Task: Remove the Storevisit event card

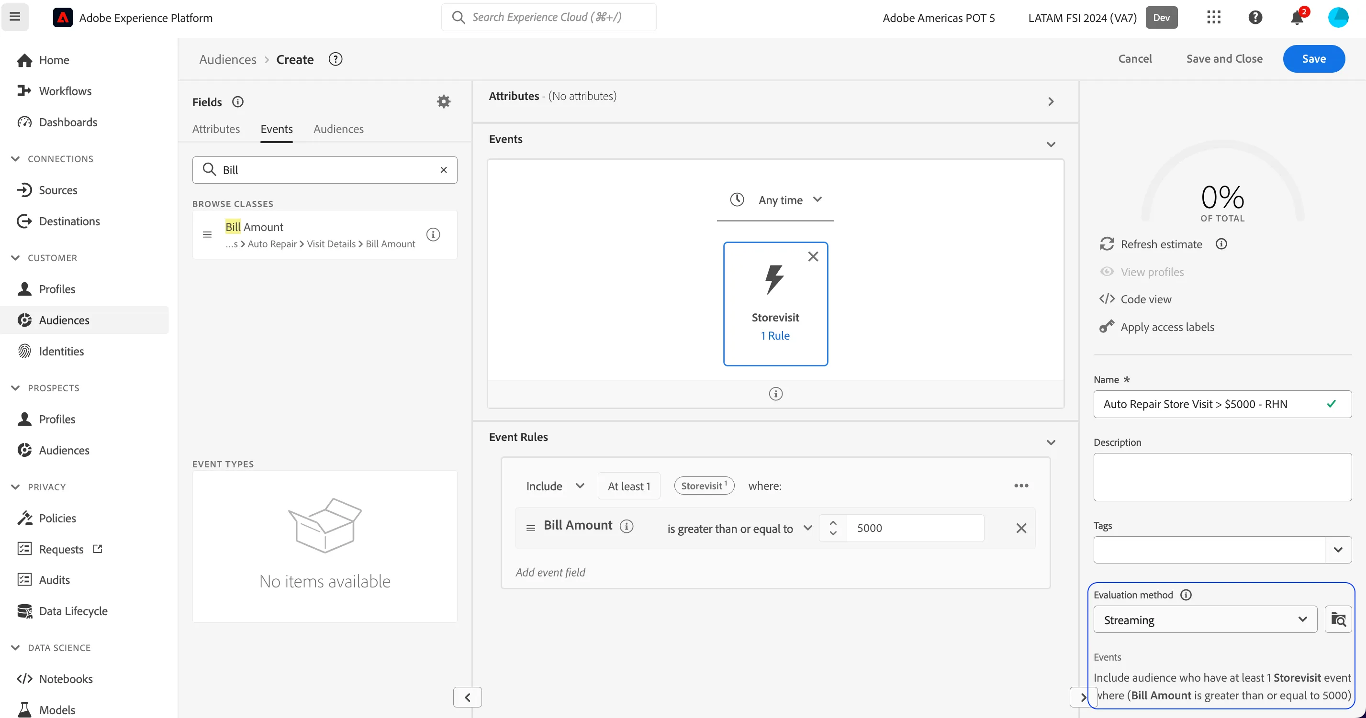Action: [812, 256]
